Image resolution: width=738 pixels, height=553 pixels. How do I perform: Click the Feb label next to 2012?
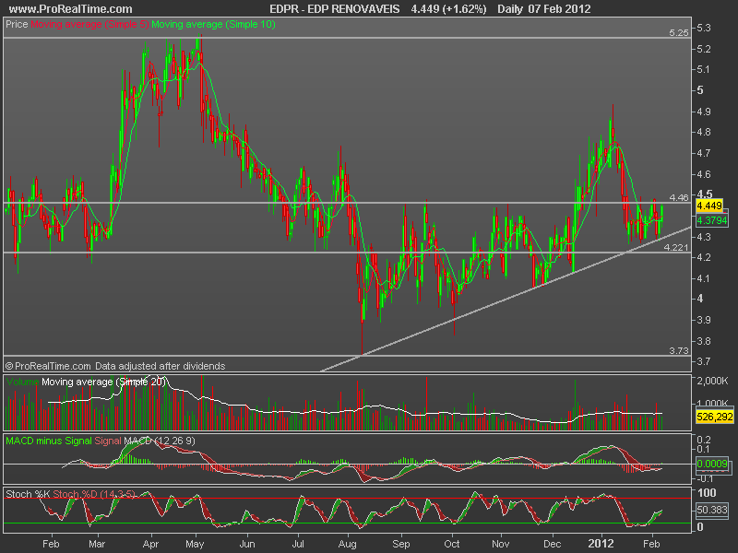click(x=651, y=544)
